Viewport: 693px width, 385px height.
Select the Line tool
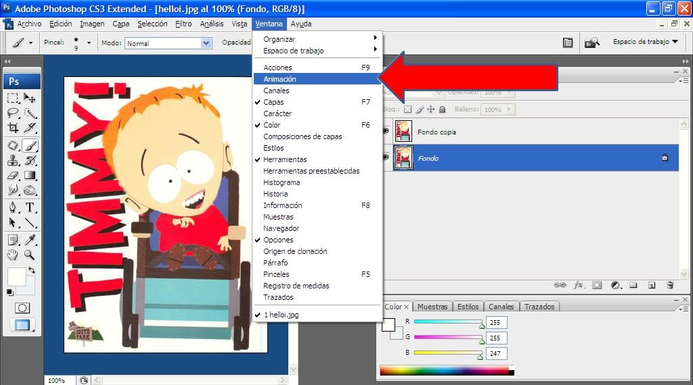point(30,222)
